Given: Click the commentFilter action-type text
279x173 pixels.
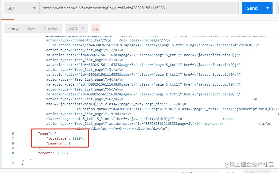Looking at the screenshot, I should point(78,40).
